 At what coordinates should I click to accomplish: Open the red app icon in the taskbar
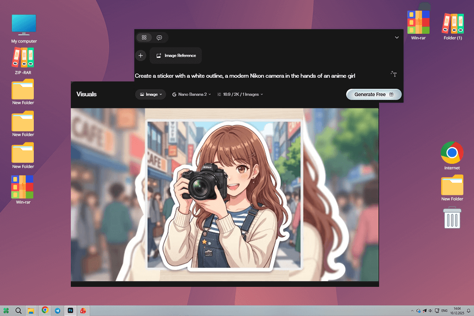pyautogui.click(x=83, y=310)
